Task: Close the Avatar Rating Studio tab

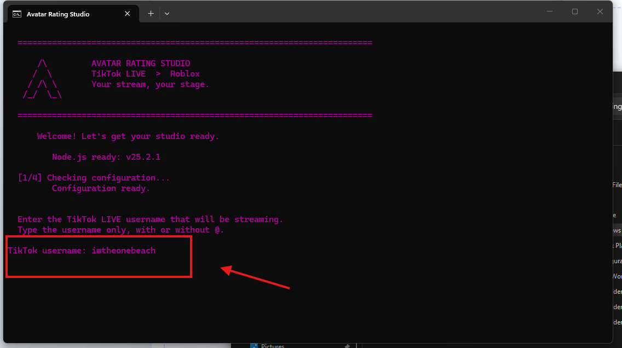Action: [x=128, y=14]
